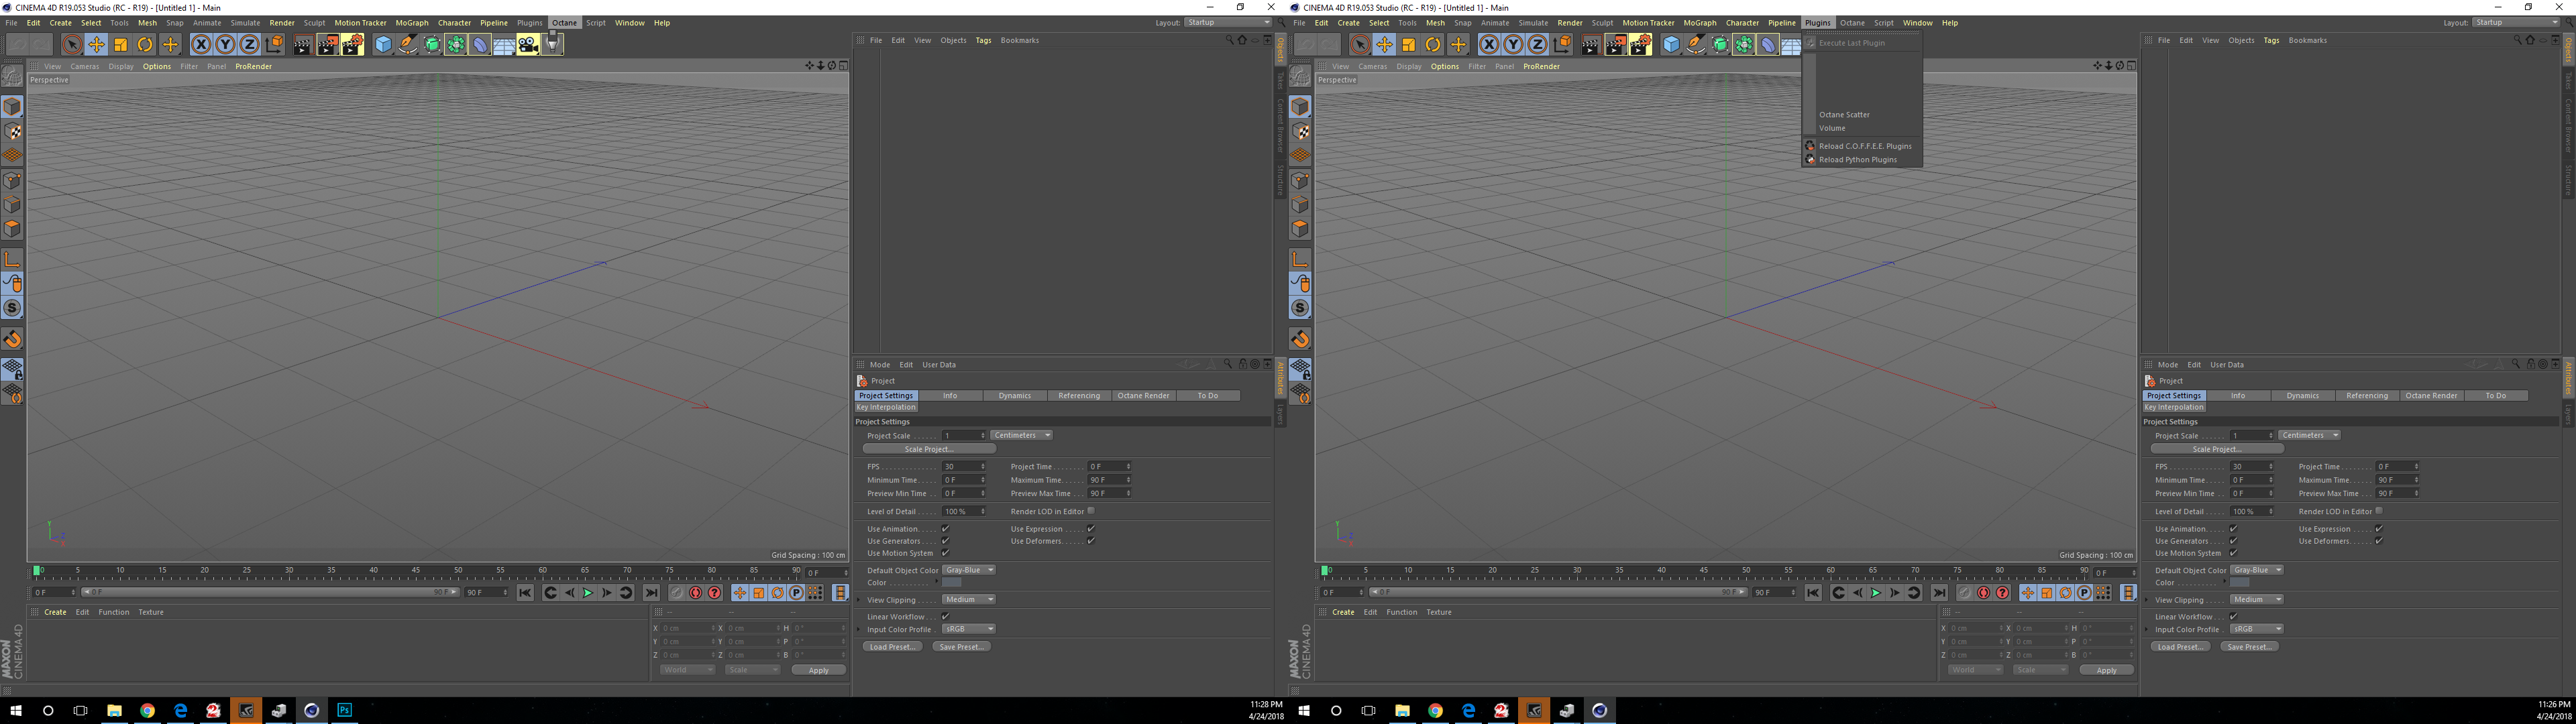
Task: Open the Photoshop icon in the taskbar
Action: click(x=344, y=710)
